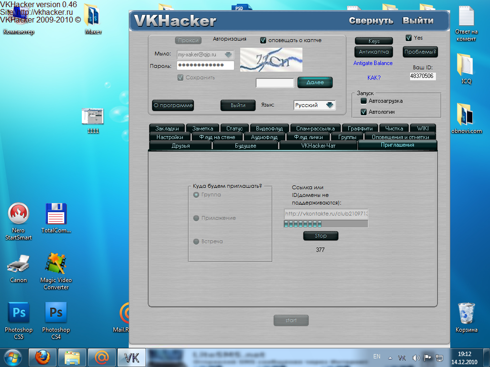
Task: Open the ICQ folder on desktop
Action: click(x=466, y=68)
